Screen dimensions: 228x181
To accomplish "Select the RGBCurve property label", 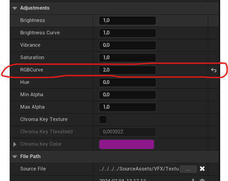I will point(32,70).
